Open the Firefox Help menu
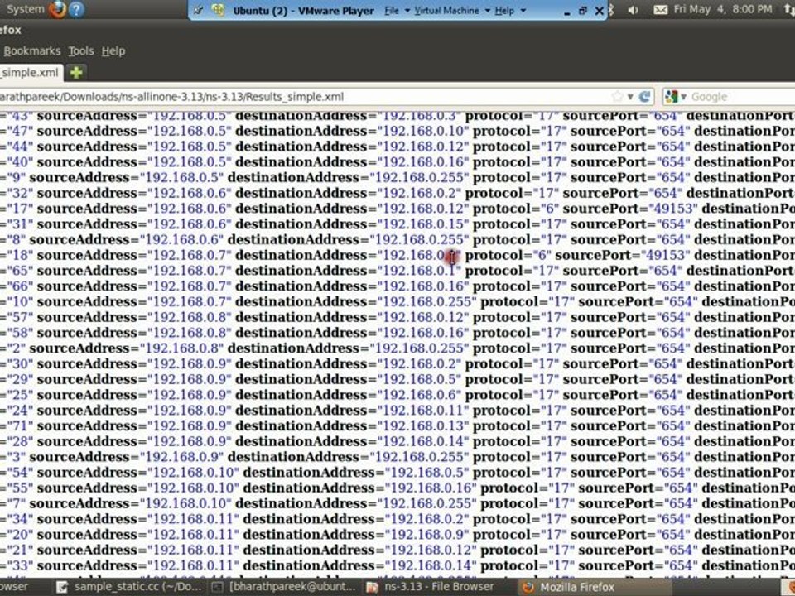795x596 pixels. (x=113, y=50)
